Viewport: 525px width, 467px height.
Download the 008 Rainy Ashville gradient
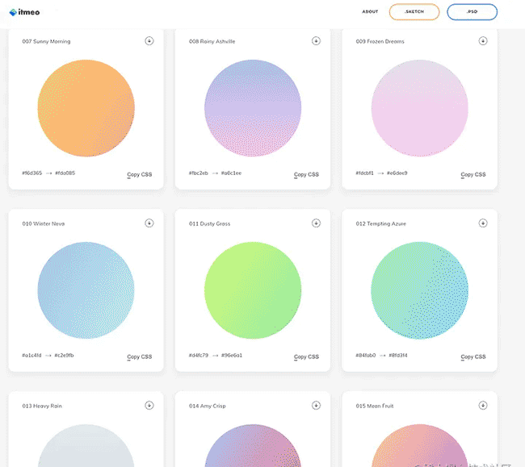[x=316, y=41]
